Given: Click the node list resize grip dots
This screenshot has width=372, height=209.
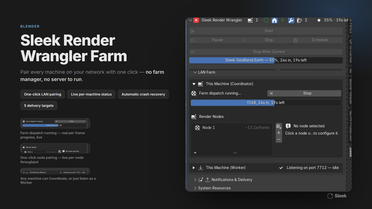Looking at the screenshot, I should click(235, 153).
